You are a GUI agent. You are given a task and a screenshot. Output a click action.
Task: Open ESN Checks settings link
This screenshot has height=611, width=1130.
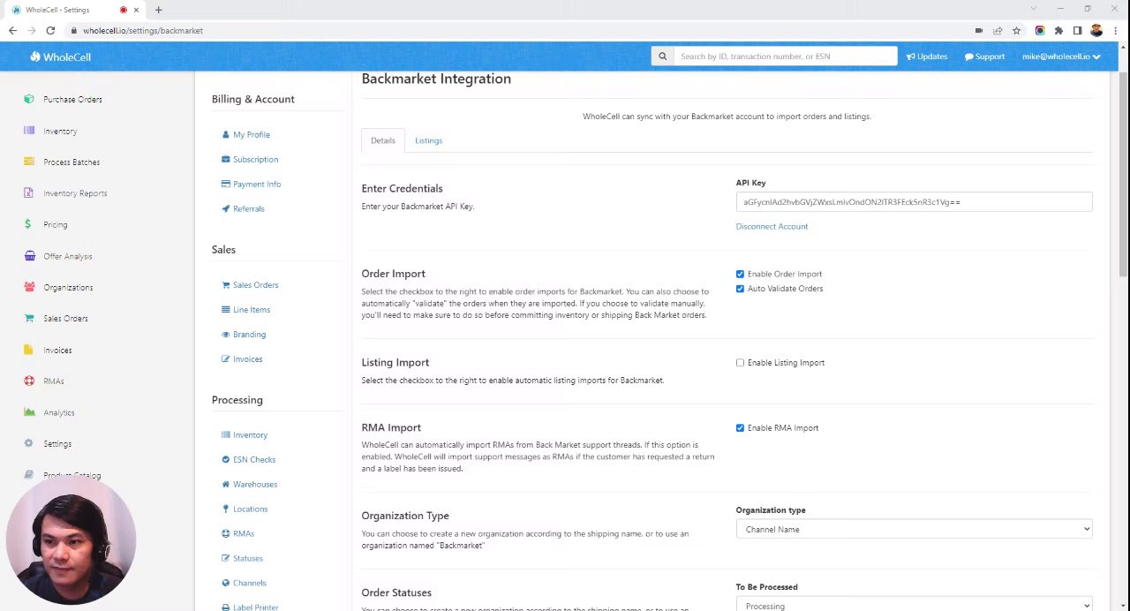pyautogui.click(x=254, y=459)
